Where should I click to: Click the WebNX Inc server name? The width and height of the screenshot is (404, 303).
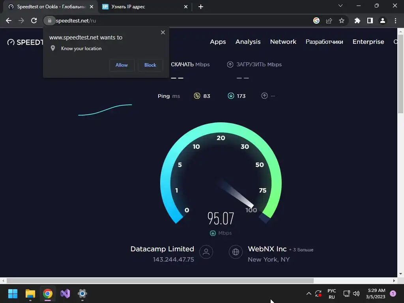point(267,249)
